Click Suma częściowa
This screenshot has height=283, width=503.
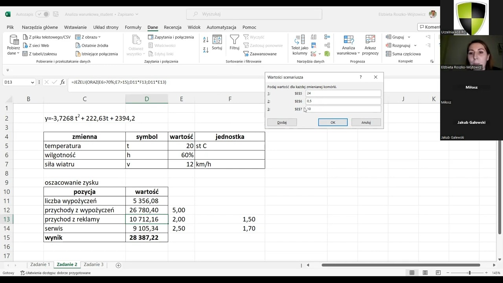tap(403, 54)
